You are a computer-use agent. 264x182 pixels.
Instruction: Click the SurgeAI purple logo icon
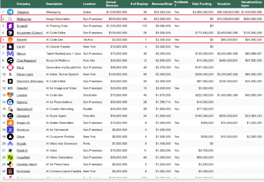(10, 26)
